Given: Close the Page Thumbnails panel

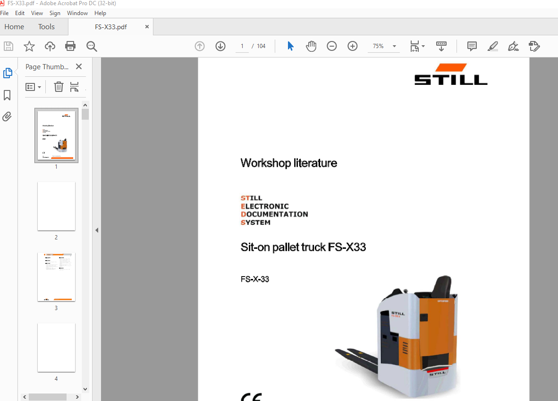Looking at the screenshot, I should [79, 66].
